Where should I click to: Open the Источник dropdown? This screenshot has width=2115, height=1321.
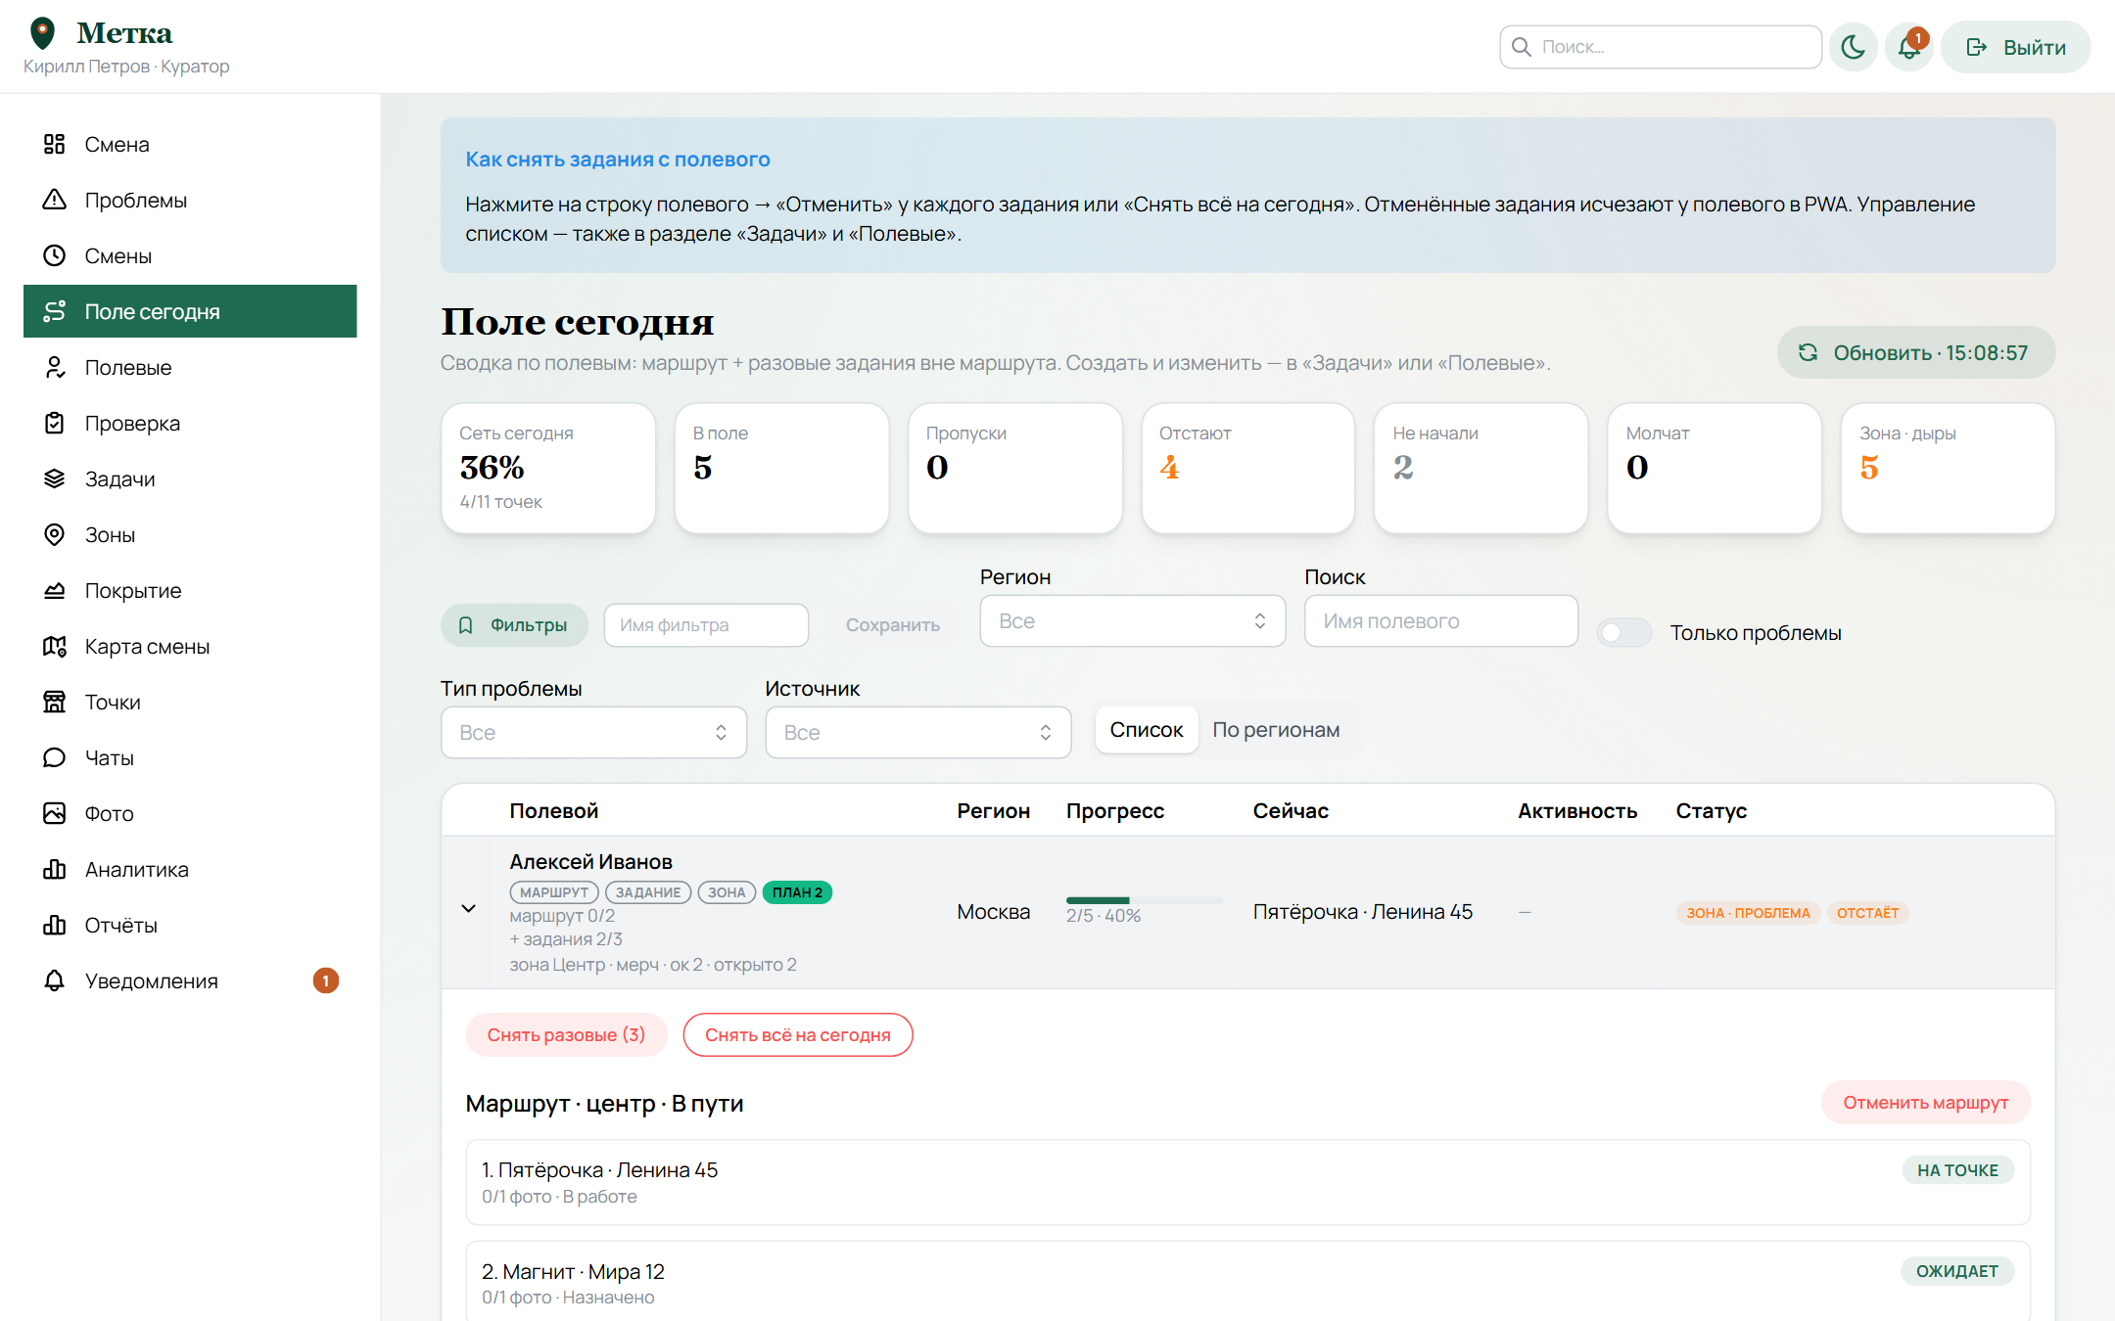coord(917,733)
